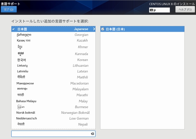Select Malay (Bahasa Melayu) language
Screen dimensions: 196x139
point(53,101)
